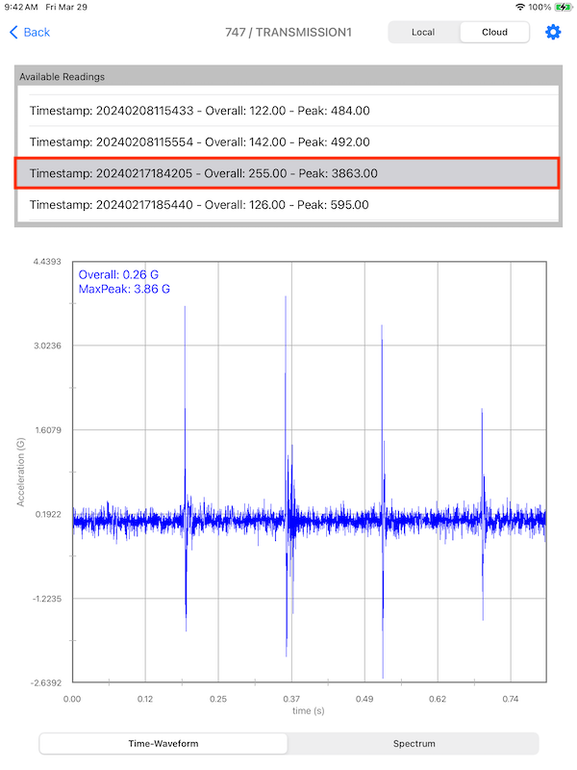Select reading with timestamp 20240208115554
Viewport: 577px width, 770px height.
(x=288, y=141)
